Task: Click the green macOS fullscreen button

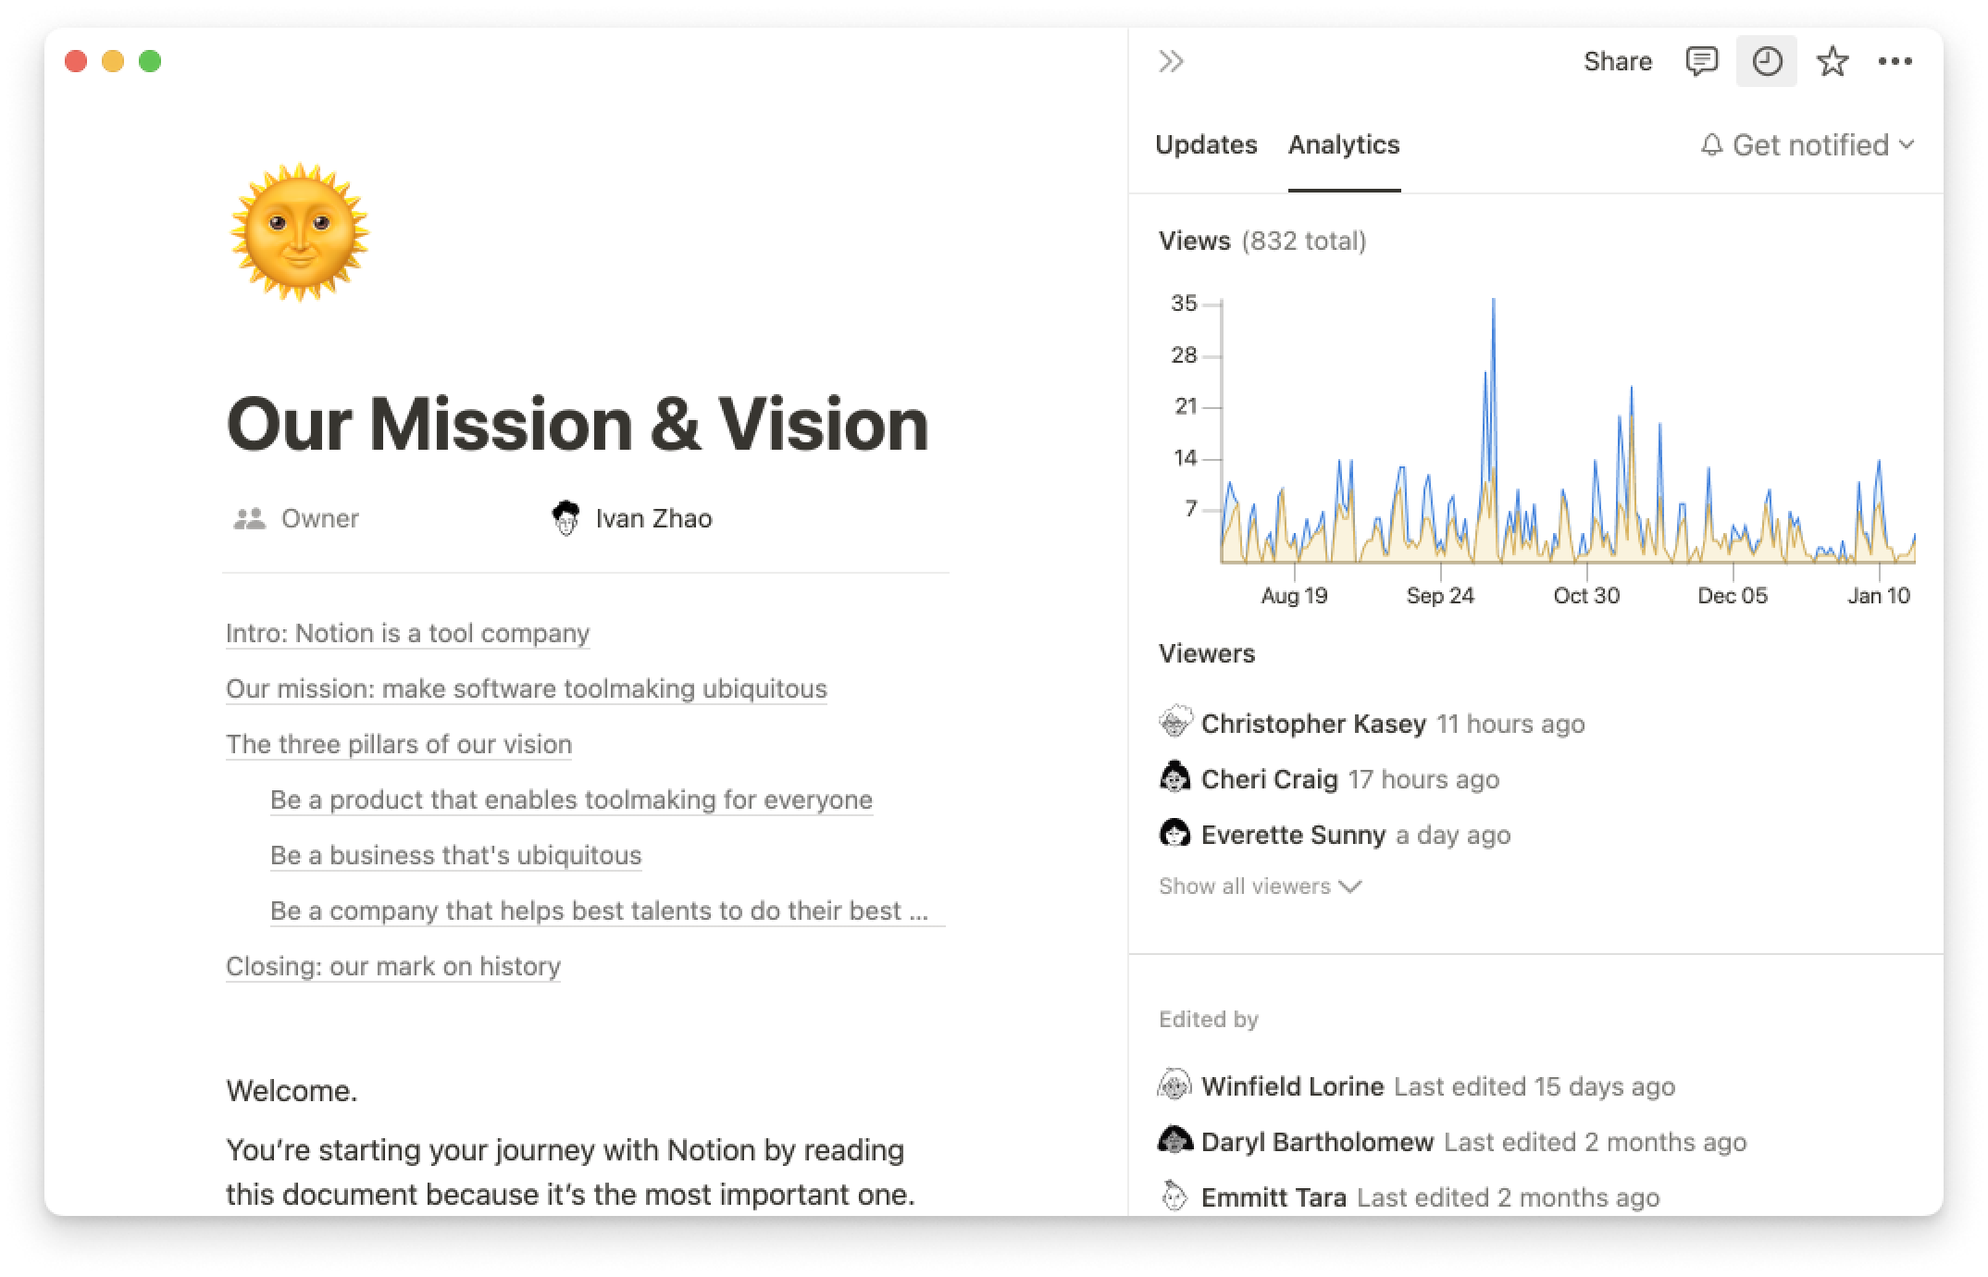Action: pos(150,62)
